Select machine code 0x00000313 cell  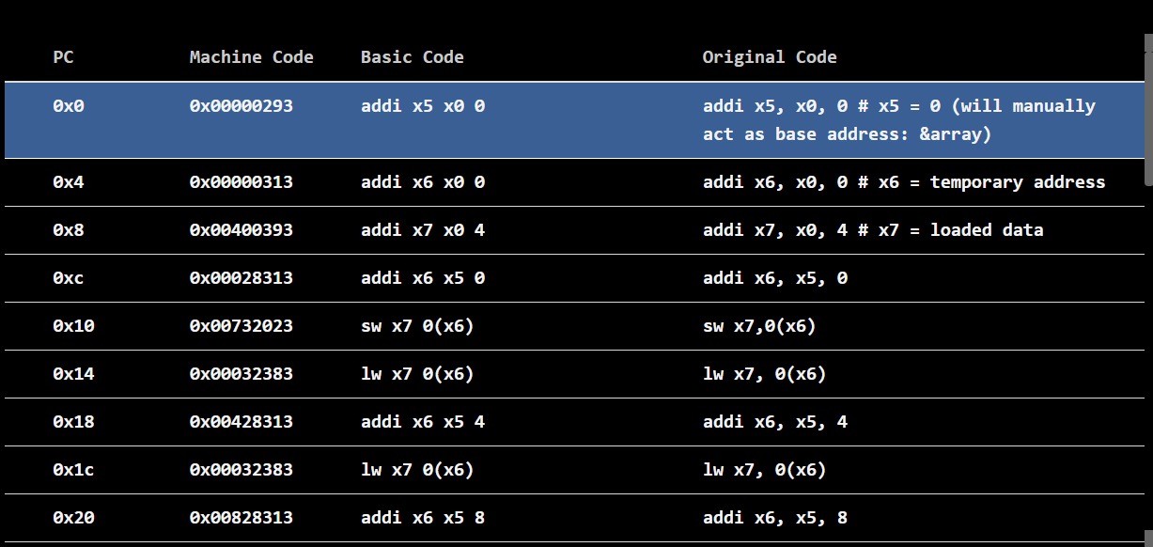tap(241, 182)
